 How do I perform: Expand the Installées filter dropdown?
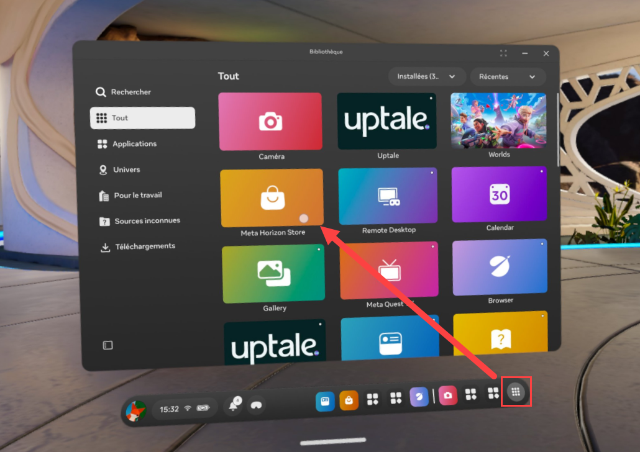pyautogui.click(x=426, y=76)
